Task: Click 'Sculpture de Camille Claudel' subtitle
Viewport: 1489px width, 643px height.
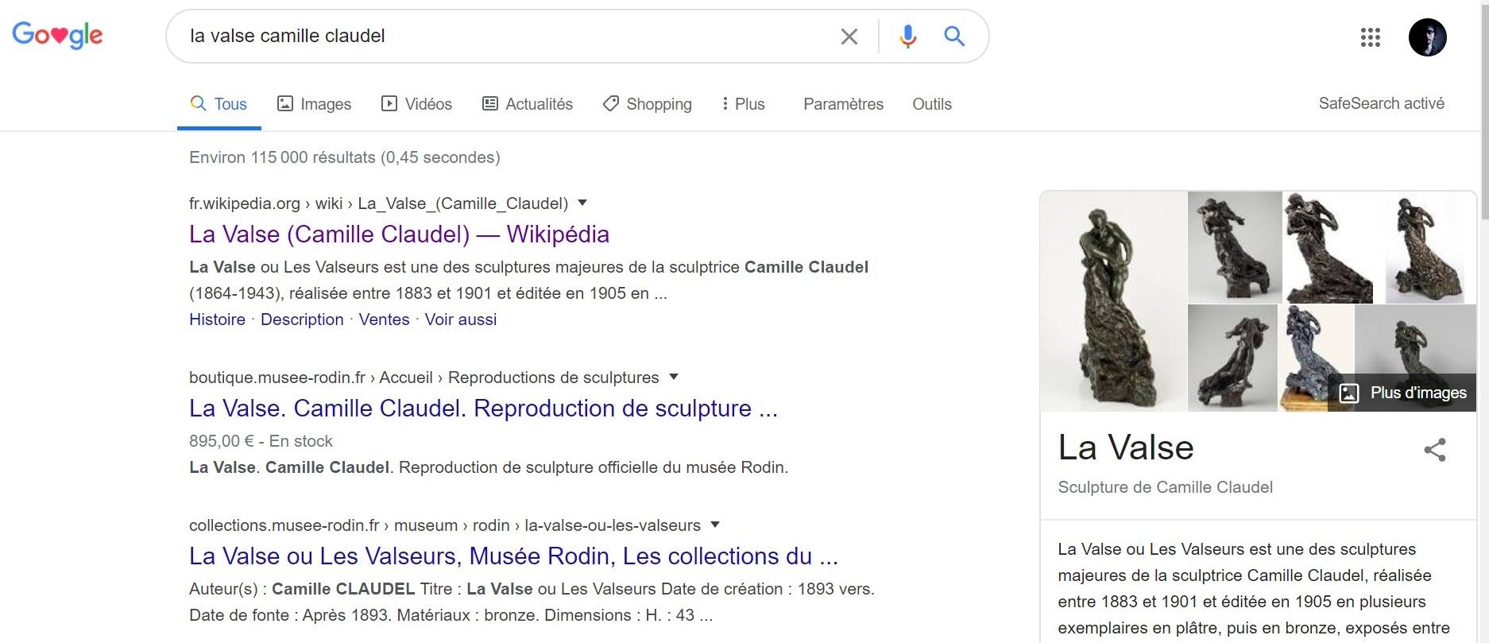Action: (1165, 487)
